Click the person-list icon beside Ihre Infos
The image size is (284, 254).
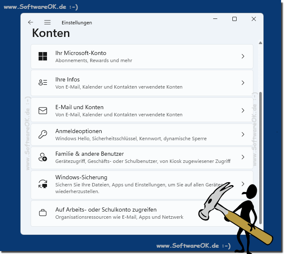43,82
